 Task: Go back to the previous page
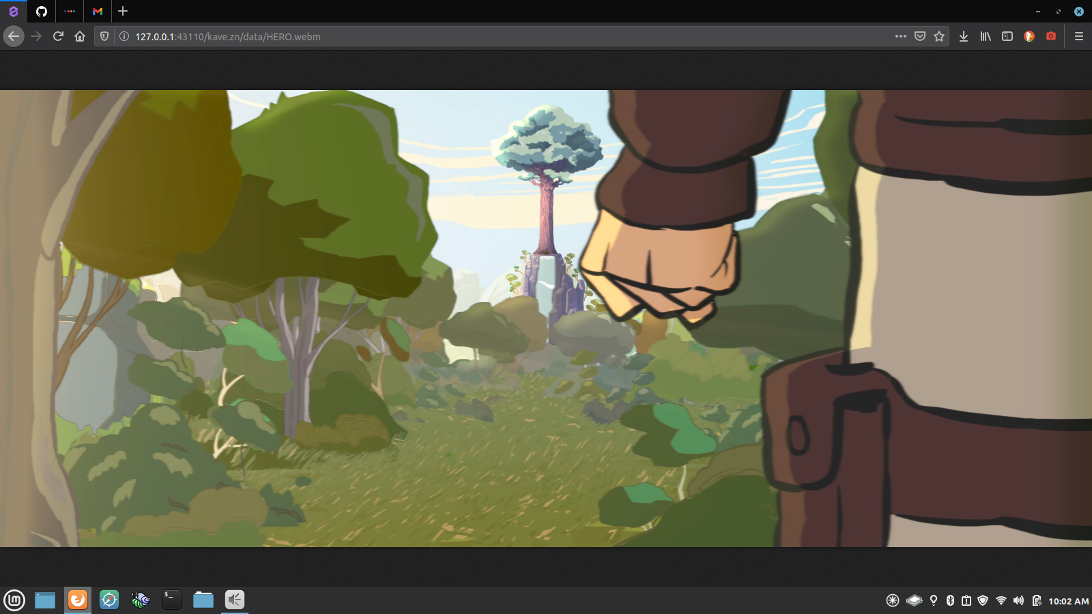click(x=14, y=37)
